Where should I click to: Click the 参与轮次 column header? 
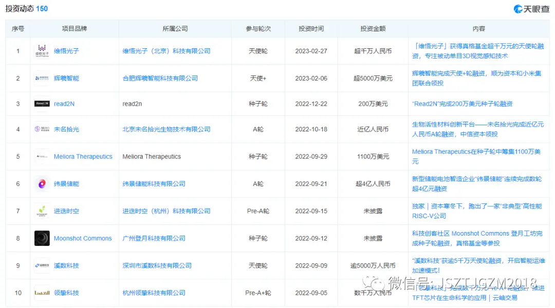click(258, 29)
